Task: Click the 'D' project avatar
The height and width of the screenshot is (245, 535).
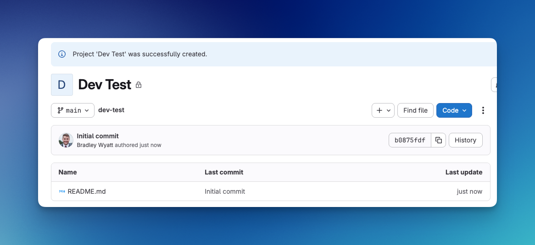Action: [62, 85]
